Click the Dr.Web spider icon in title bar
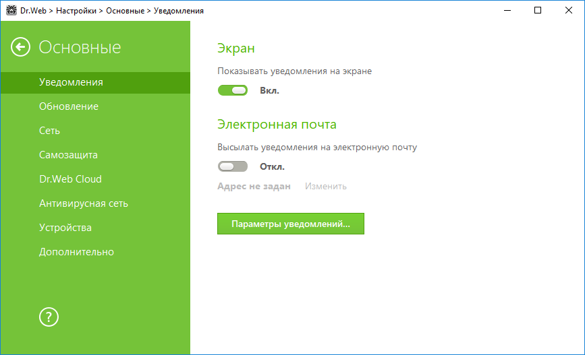 [11, 10]
